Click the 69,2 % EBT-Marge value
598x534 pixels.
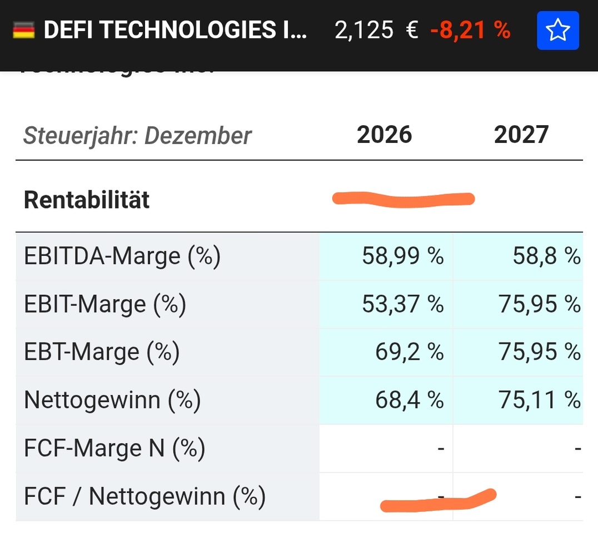pyautogui.click(x=410, y=353)
